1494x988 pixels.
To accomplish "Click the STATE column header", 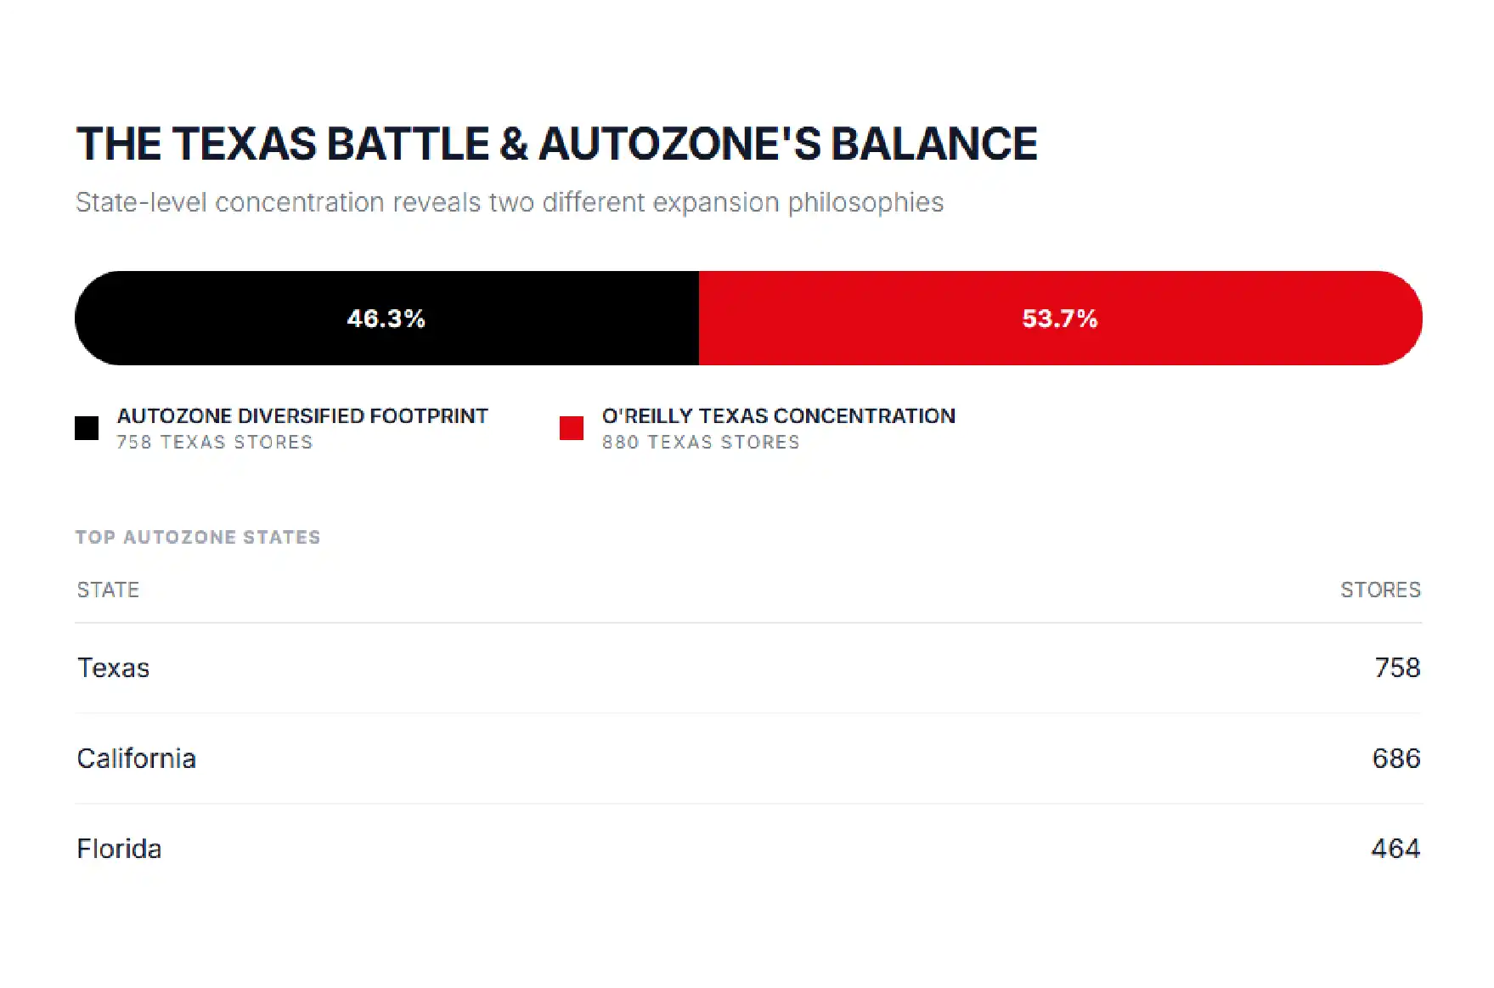I will [x=108, y=590].
